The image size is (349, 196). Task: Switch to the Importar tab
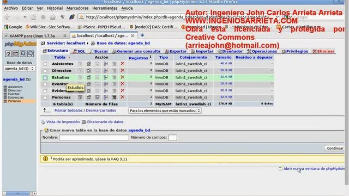pos(202,51)
